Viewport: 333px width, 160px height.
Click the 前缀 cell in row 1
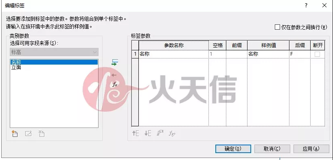(237, 54)
